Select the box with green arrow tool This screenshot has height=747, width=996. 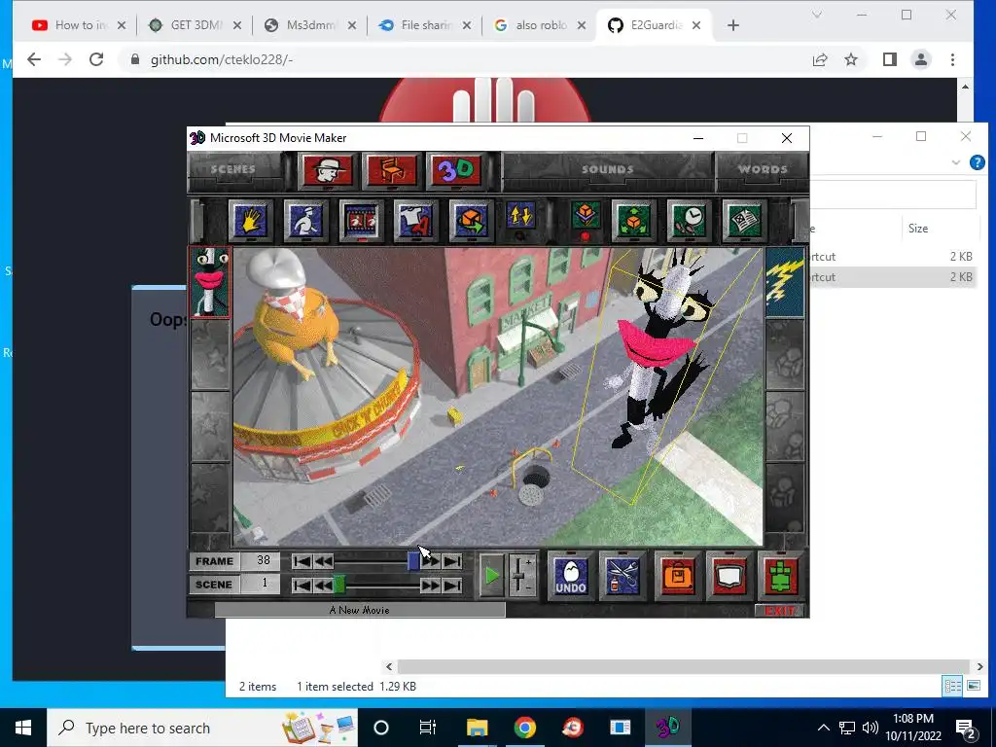(x=471, y=221)
